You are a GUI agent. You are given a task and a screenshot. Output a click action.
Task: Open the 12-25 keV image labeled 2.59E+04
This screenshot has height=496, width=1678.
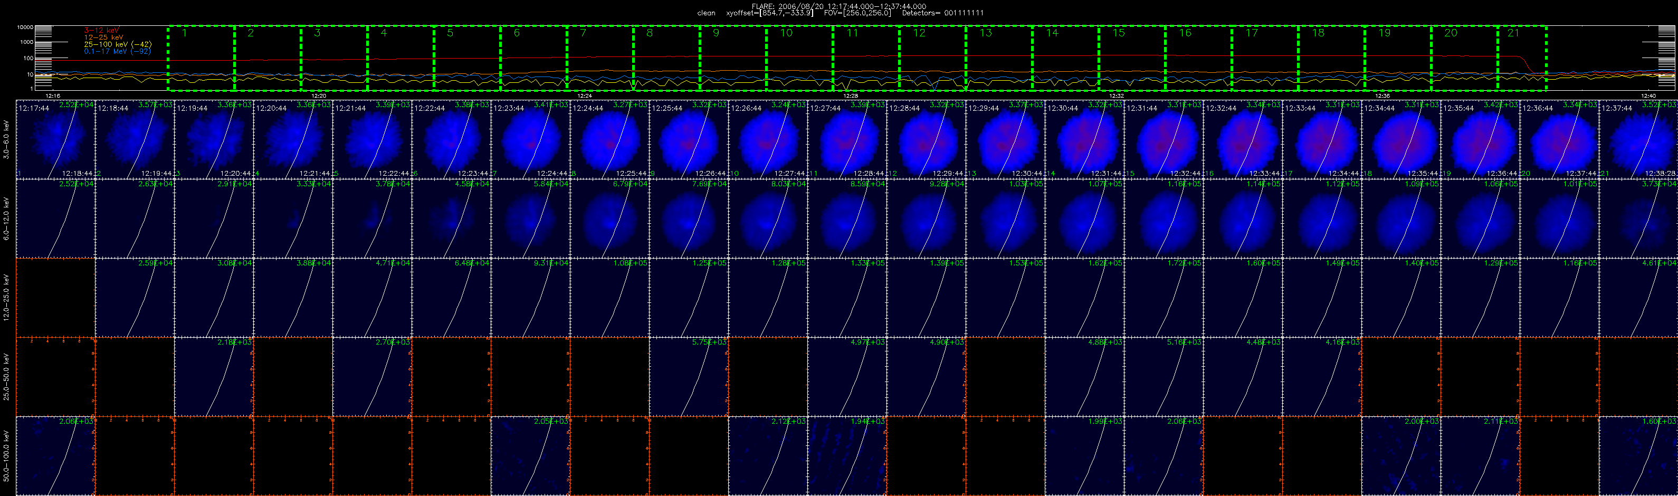click(x=135, y=298)
